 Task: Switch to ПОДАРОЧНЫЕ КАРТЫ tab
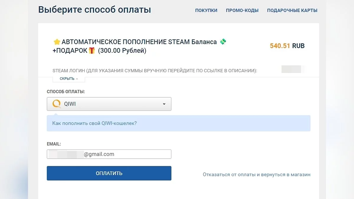[292, 10]
